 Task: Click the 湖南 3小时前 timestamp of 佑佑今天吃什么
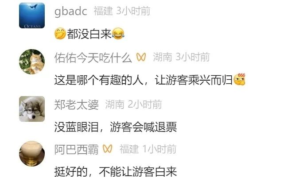181,57
